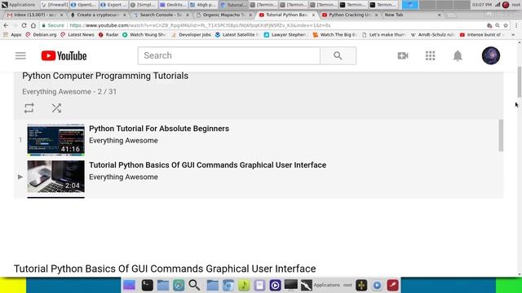Viewport: 522px width, 293px height.
Task: Open the notifications bell
Action: point(458,55)
